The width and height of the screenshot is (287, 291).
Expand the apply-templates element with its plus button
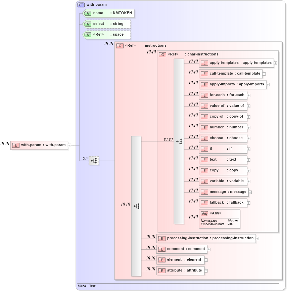[276, 63]
